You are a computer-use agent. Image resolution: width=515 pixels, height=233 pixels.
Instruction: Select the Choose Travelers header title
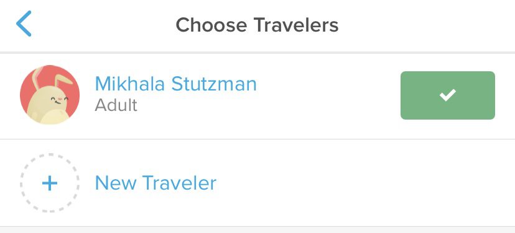(257, 25)
